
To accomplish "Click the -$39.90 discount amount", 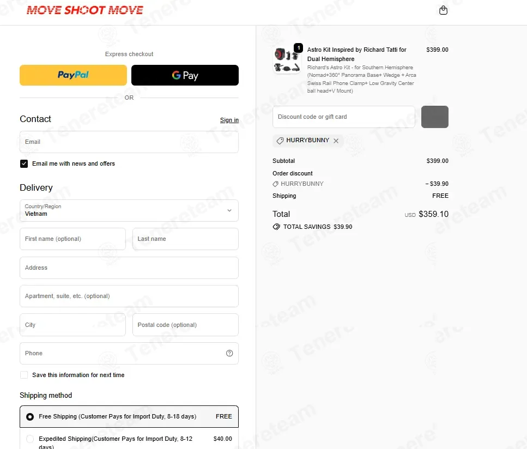I will pos(437,184).
